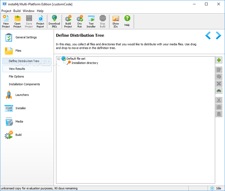The width and height of the screenshot is (225, 191).
Task: Click the comment bubble icon
Action: click(219, 77)
